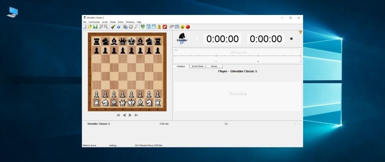This screenshot has width=385, height=162.
Task: Click 'waiting...' status bar entry
Action: point(113,145)
